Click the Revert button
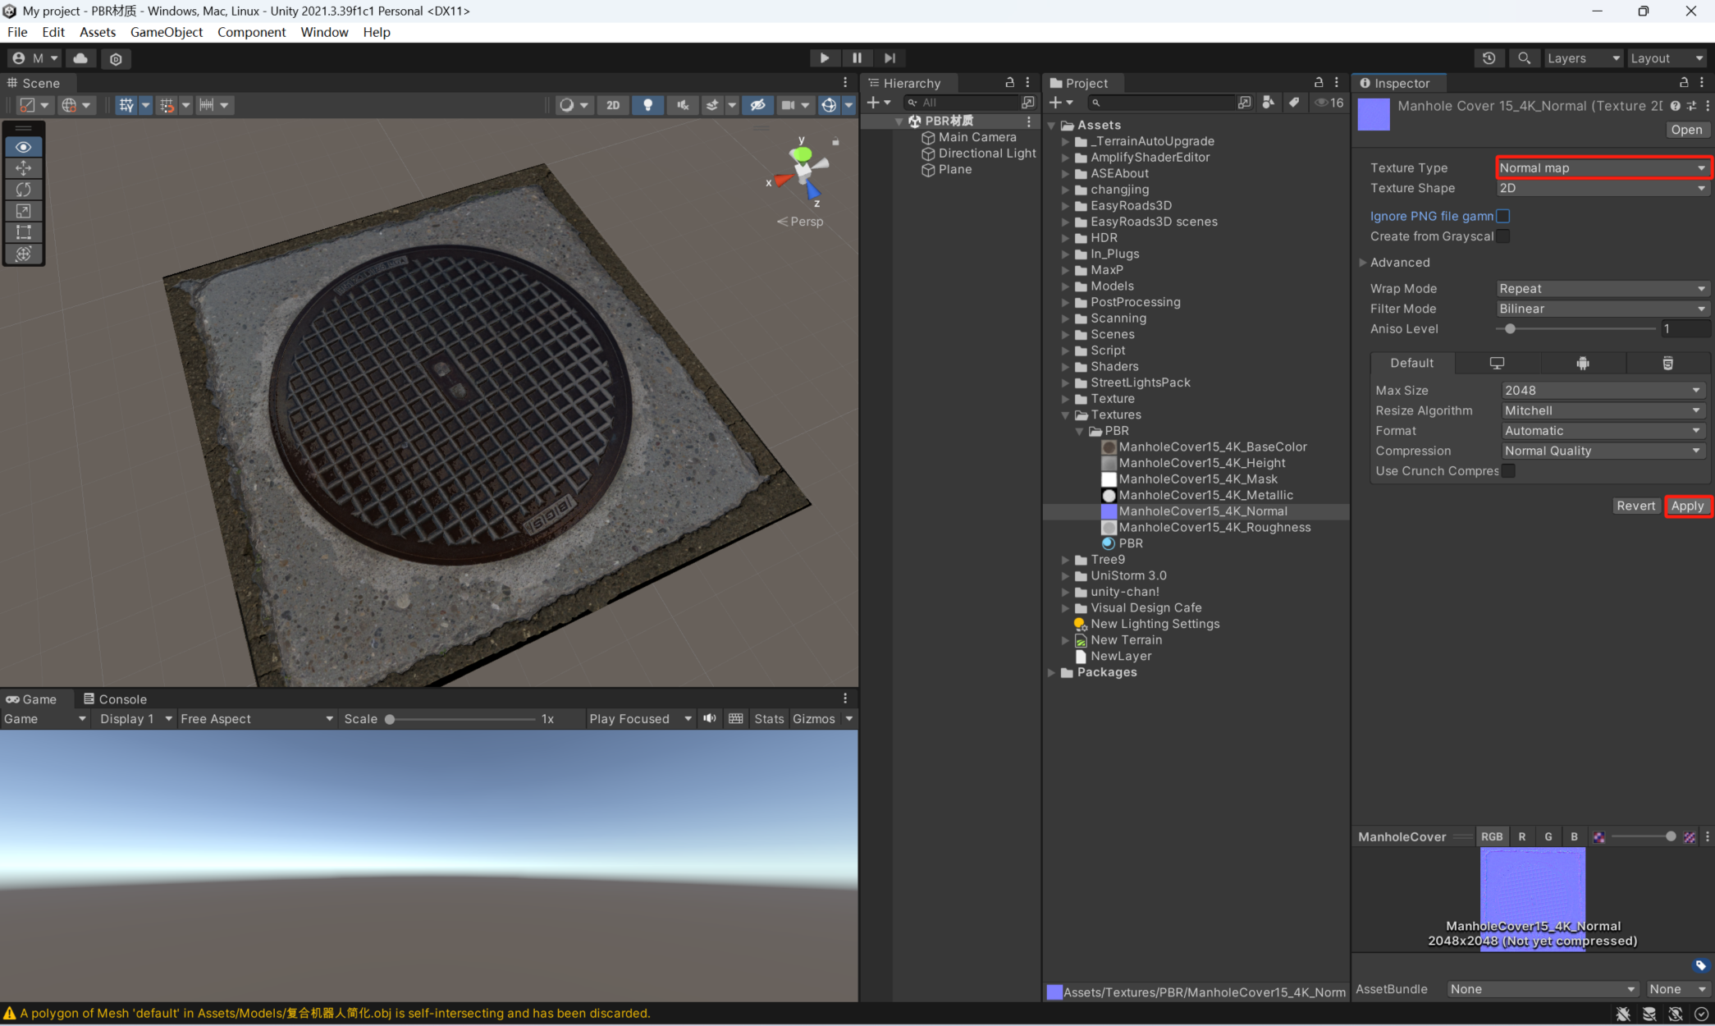The height and width of the screenshot is (1026, 1715). click(1635, 506)
